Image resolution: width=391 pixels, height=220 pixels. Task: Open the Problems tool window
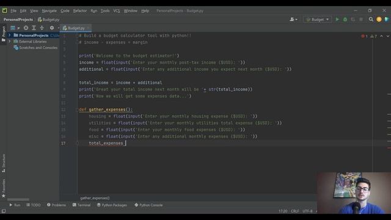click(x=56, y=205)
